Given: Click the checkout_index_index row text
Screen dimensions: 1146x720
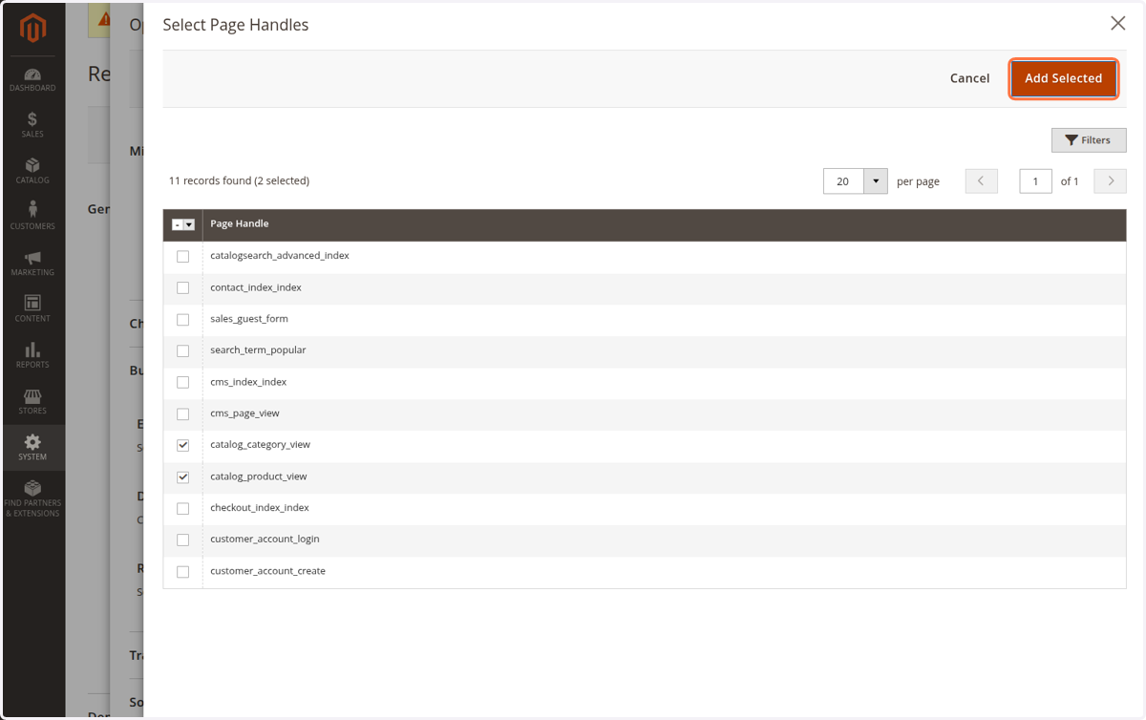Looking at the screenshot, I should (x=260, y=508).
